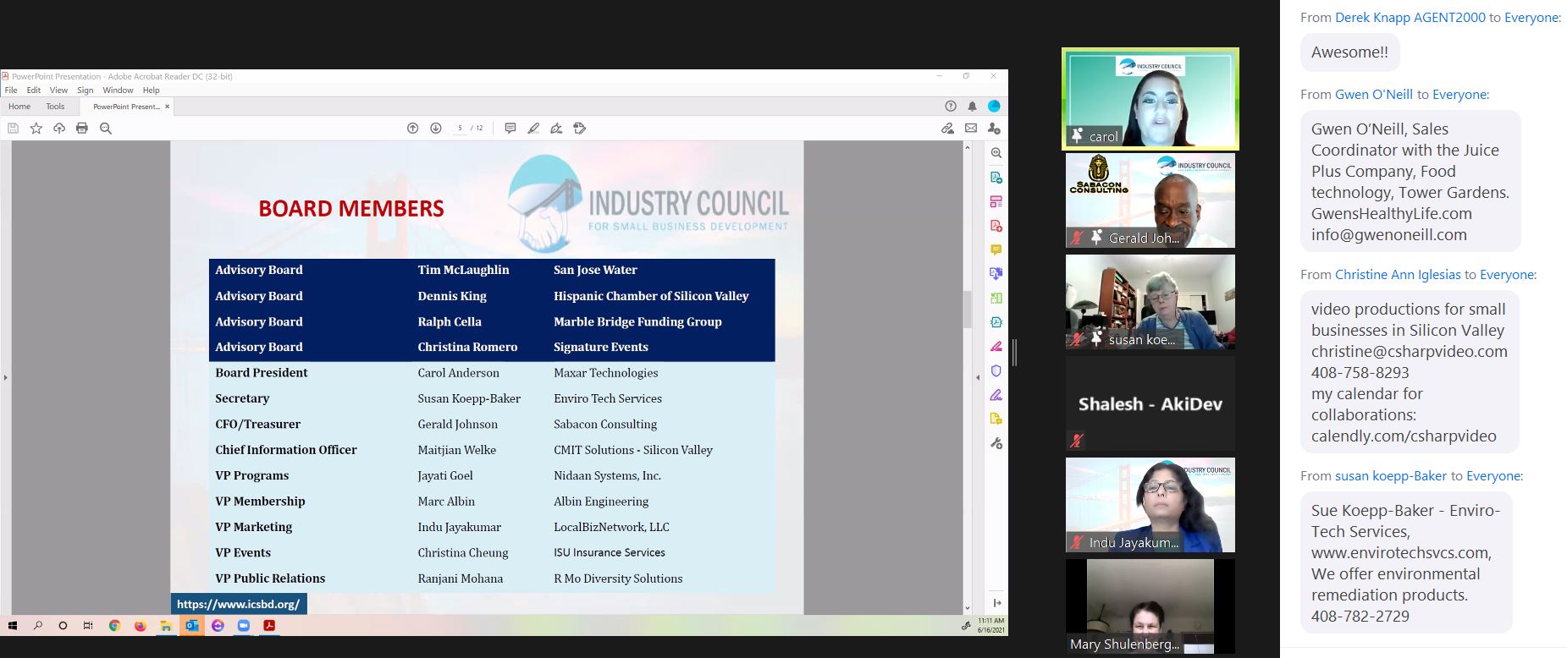Go to next page with down arrow icon

click(x=436, y=129)
